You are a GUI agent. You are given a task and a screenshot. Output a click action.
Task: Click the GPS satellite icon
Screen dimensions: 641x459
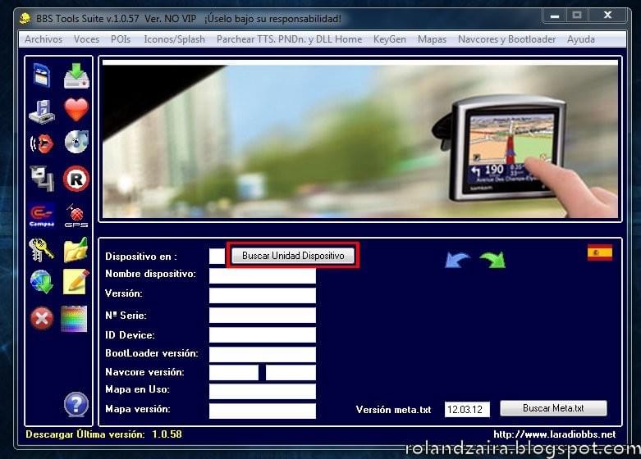pyautogui.click(x=76, y=216)
